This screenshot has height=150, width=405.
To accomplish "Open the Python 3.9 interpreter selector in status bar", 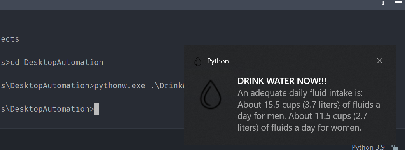I will coord(368,147).
